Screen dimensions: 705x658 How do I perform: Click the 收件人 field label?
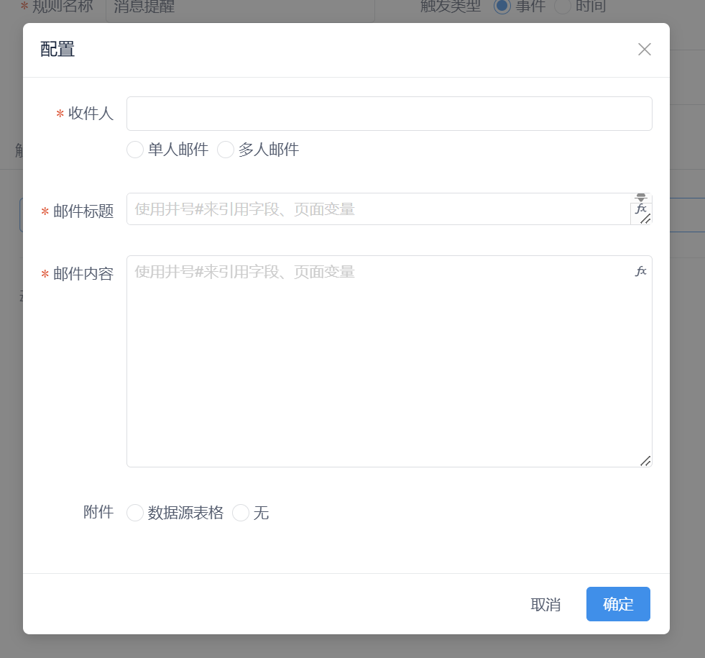tap(91, 114)
